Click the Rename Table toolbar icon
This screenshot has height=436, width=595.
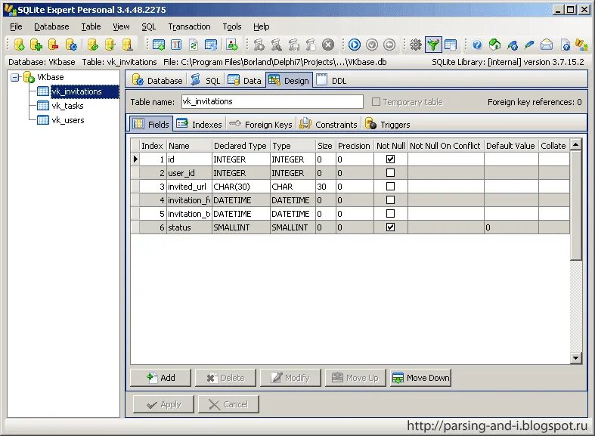176,45
